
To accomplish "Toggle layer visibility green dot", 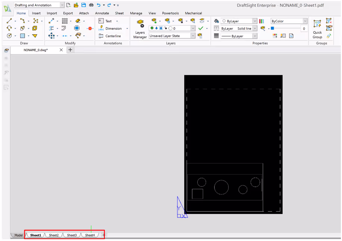I will (152, 28).
